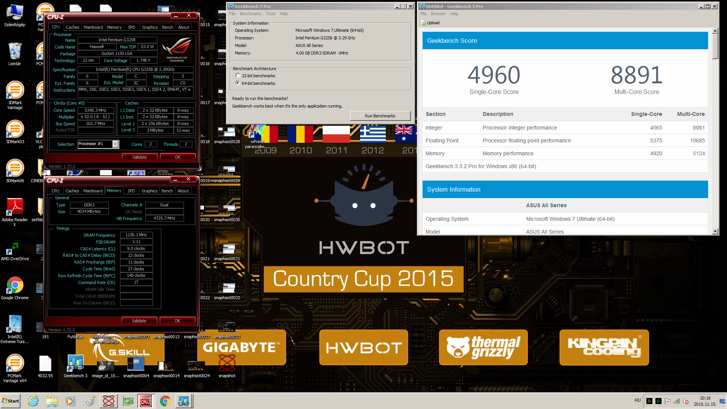Open Windows Explorer from the taskbar
The width and height of the screenshot is (727, 409).
pyautogui.click(x=52, y=401)
